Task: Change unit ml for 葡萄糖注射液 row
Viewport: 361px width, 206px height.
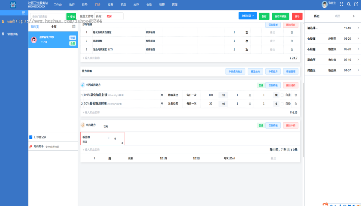Action: pos(223,104)
